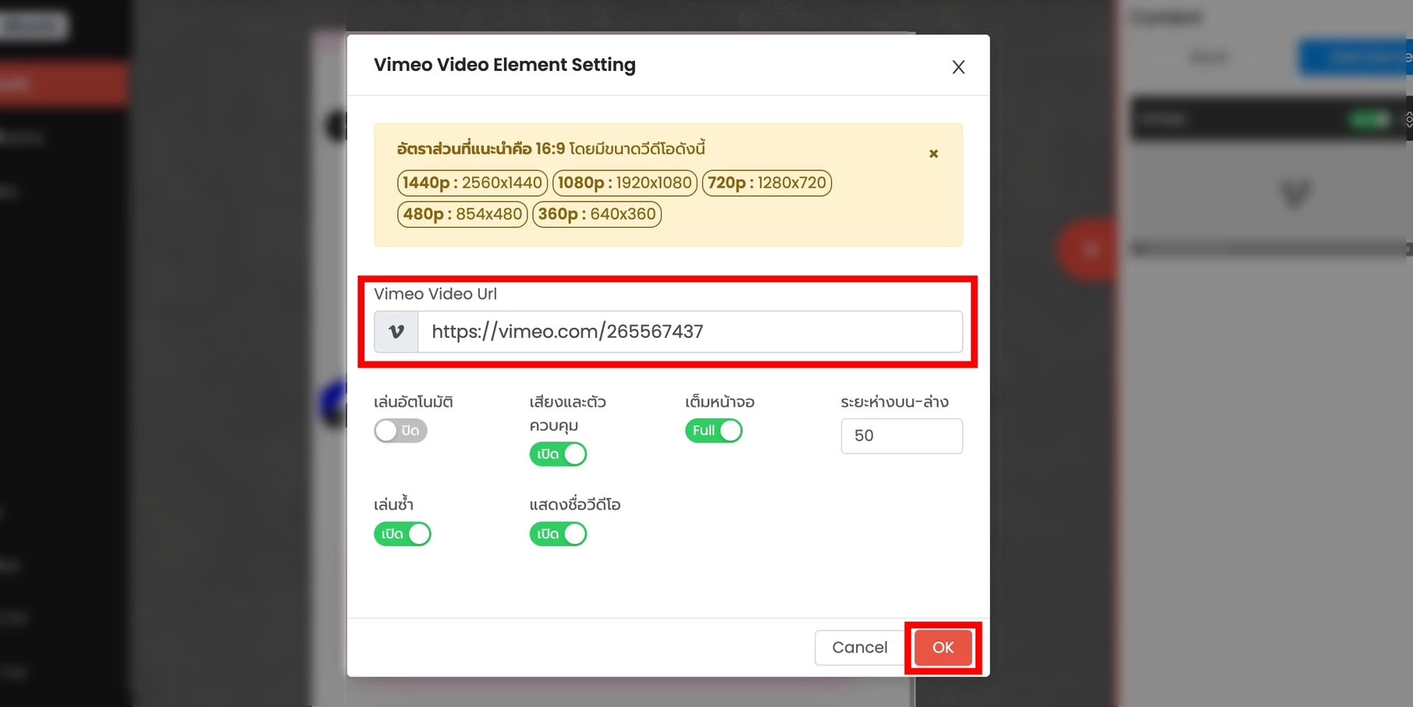Click the 1080p : 1920x1080 badge
This screenshot has height=707, width=1413.
tap(624, 183)
